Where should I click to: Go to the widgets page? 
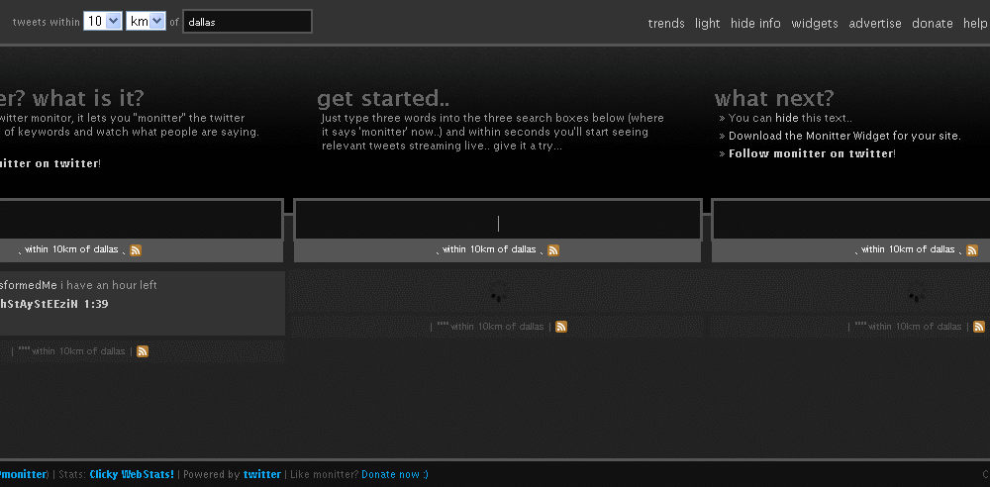814,24
